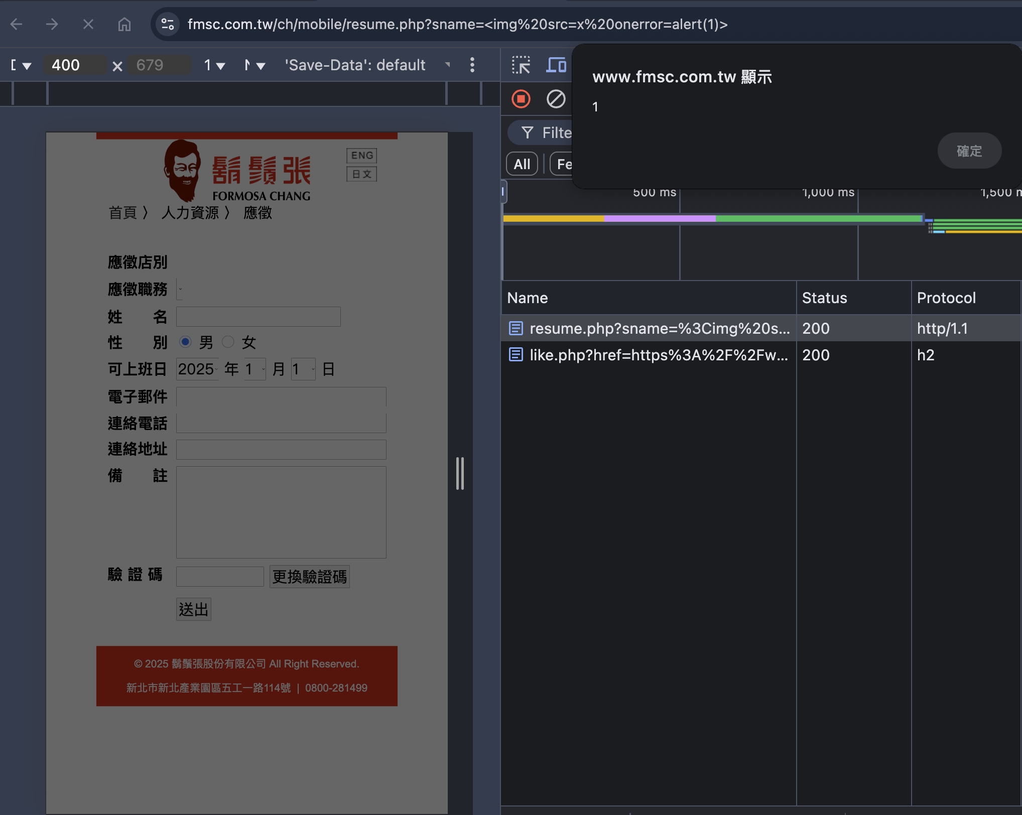Select the All request type filter
Image resolution: width=1022 pixels, height=815 pixels.
(522, 164)
